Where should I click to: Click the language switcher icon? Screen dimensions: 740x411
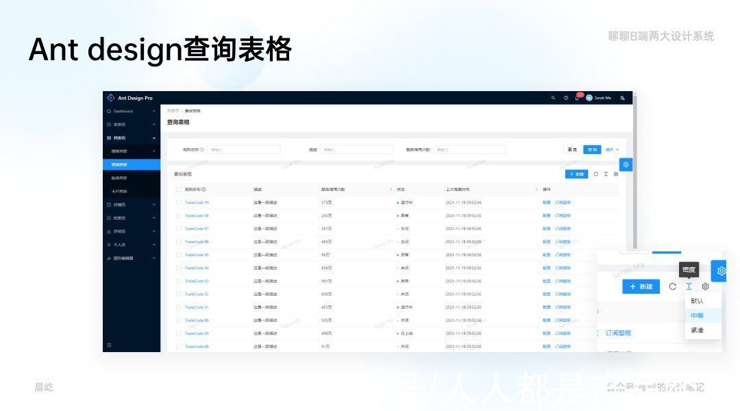tap(623, 99)
